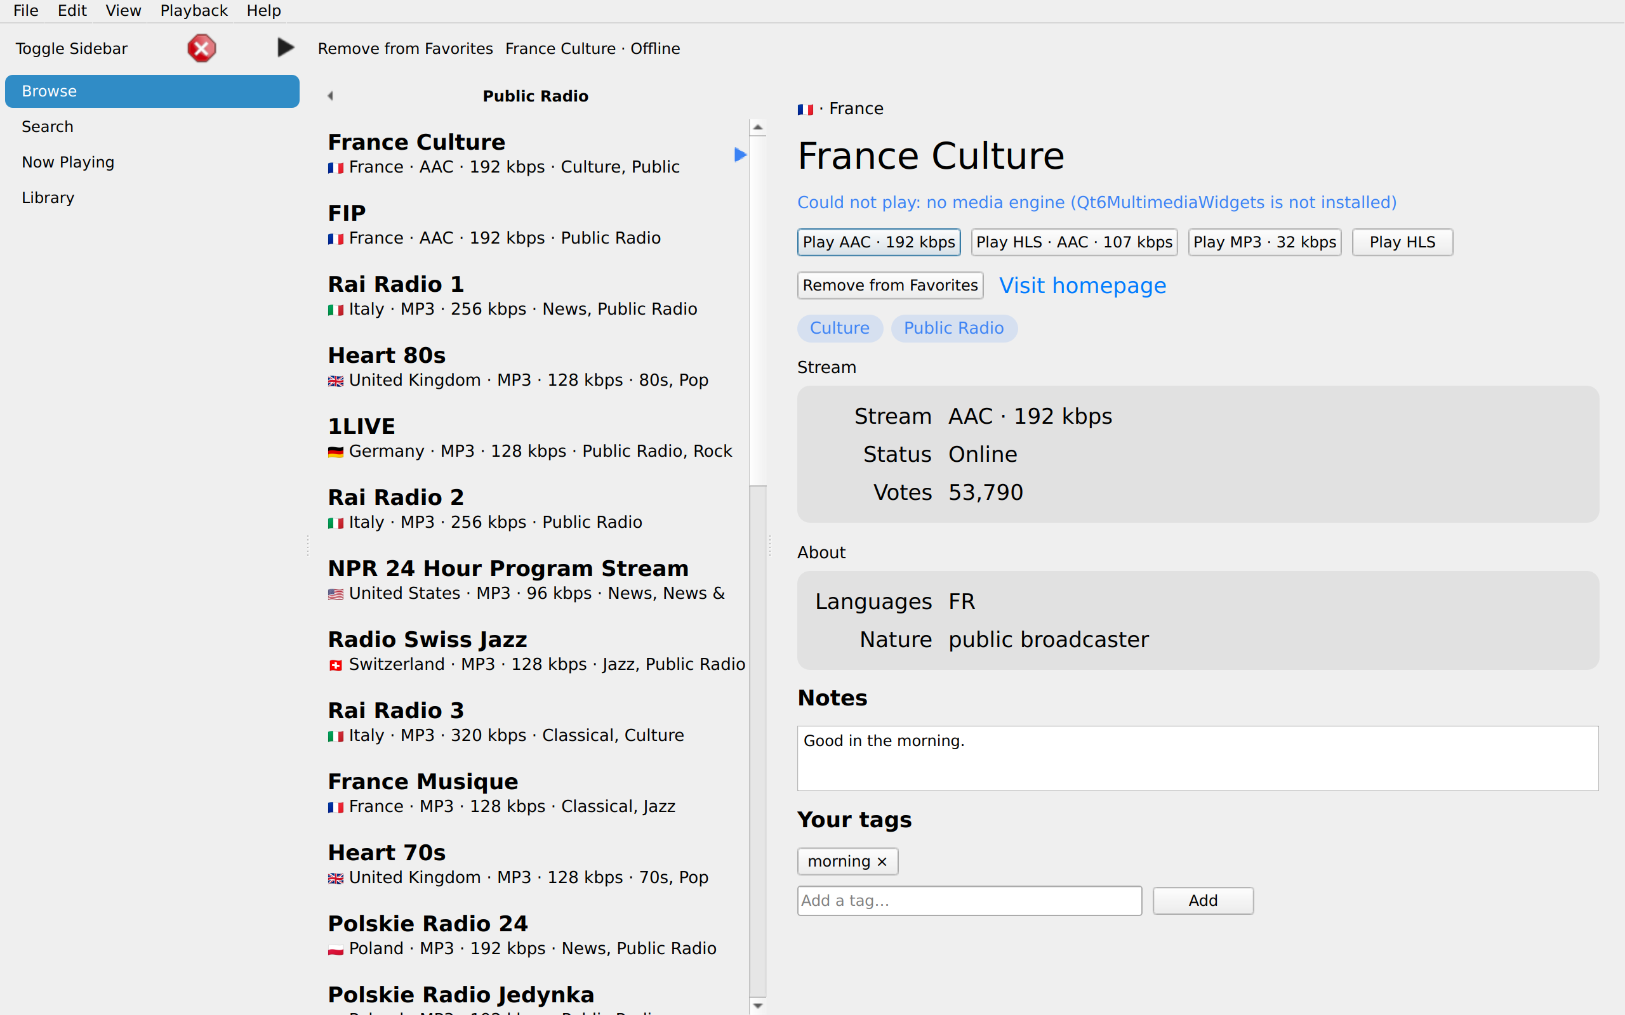Select the Rai Radio 2 station
1625x1015 pixels.
536,510
